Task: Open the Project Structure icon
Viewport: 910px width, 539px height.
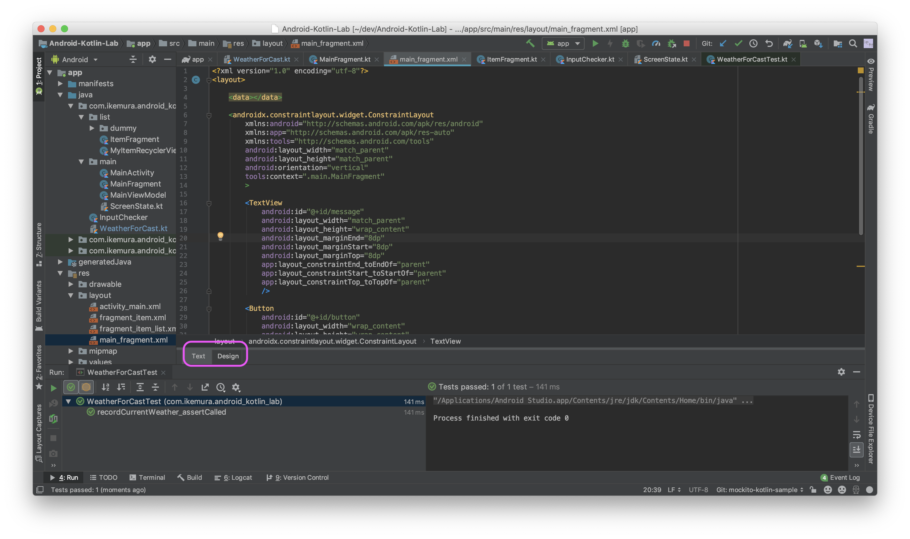Action: [x=837, y=44]
